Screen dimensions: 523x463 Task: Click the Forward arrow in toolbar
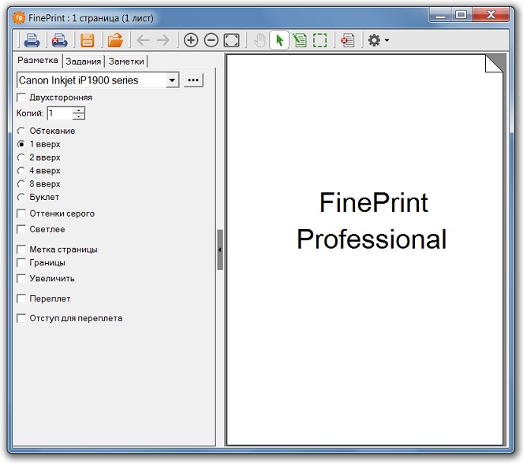163,40
